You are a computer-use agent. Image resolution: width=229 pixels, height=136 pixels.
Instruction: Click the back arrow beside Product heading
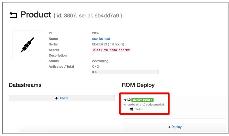tap(13, 15)
